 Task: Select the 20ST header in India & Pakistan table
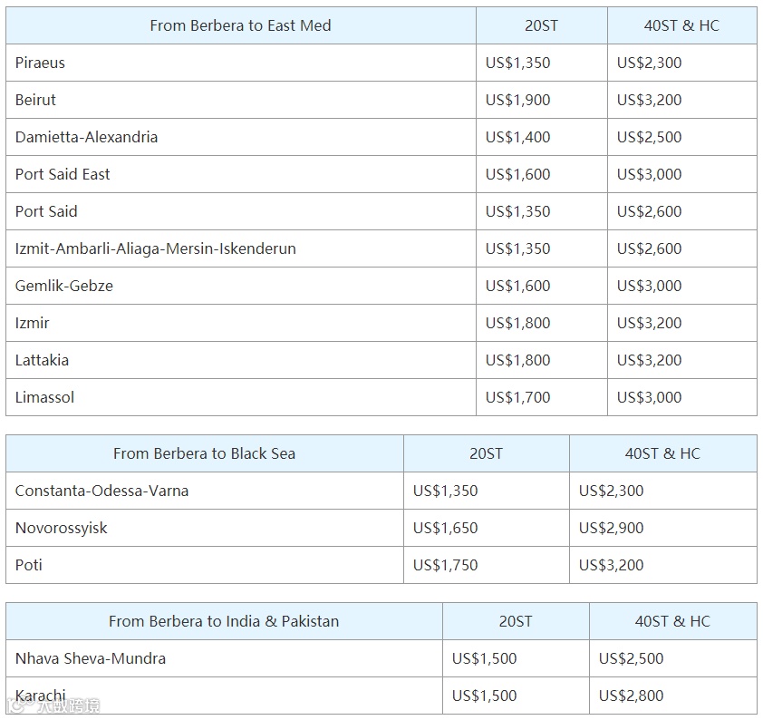pos(516,621)
